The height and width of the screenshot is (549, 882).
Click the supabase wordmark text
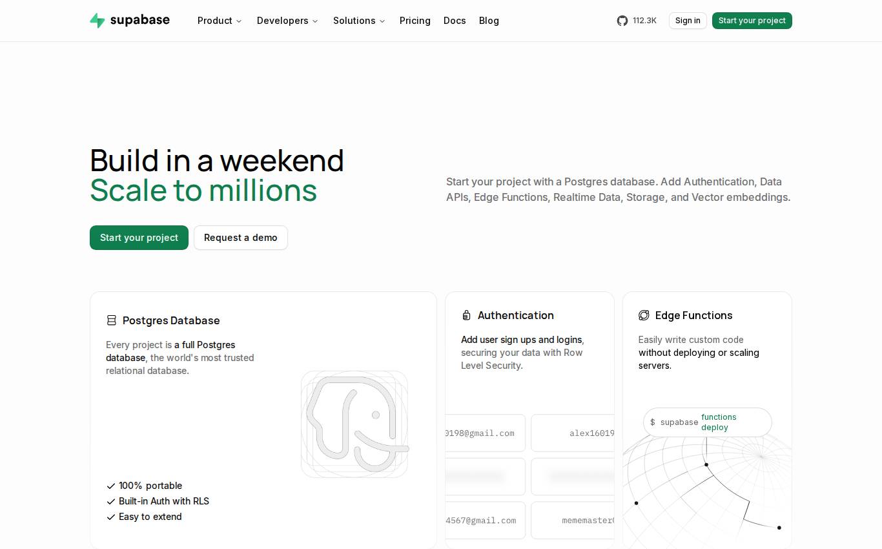tap(140, 20)
